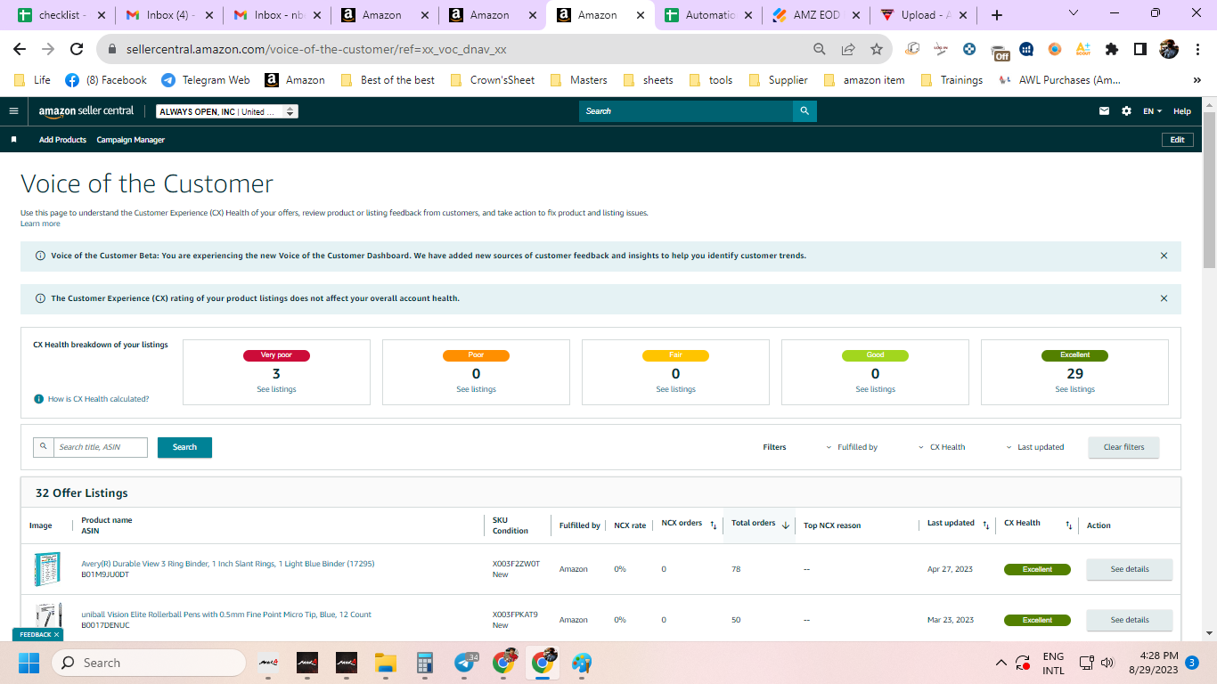Click the bookmark flag icon beside Add Products

13,140
